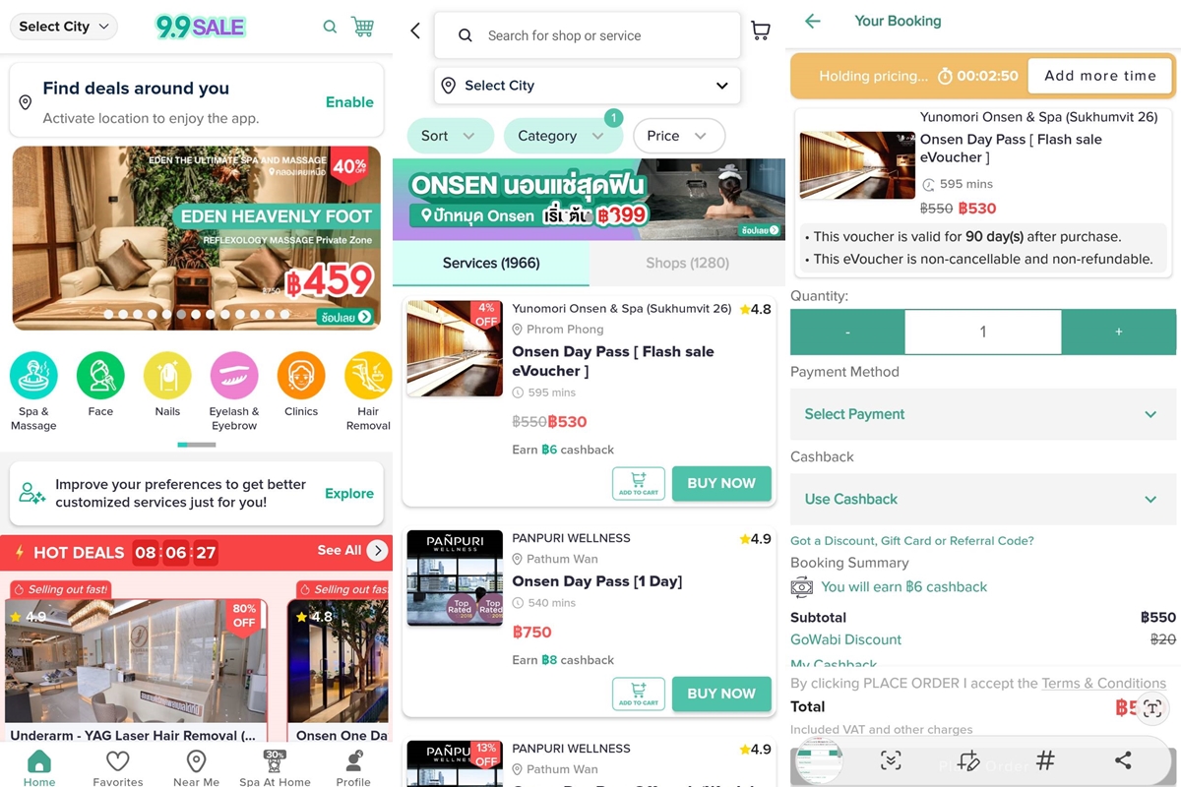Tap Explore to improve preferences
This screenshot has width=1181, height=787.
point(349,494)
